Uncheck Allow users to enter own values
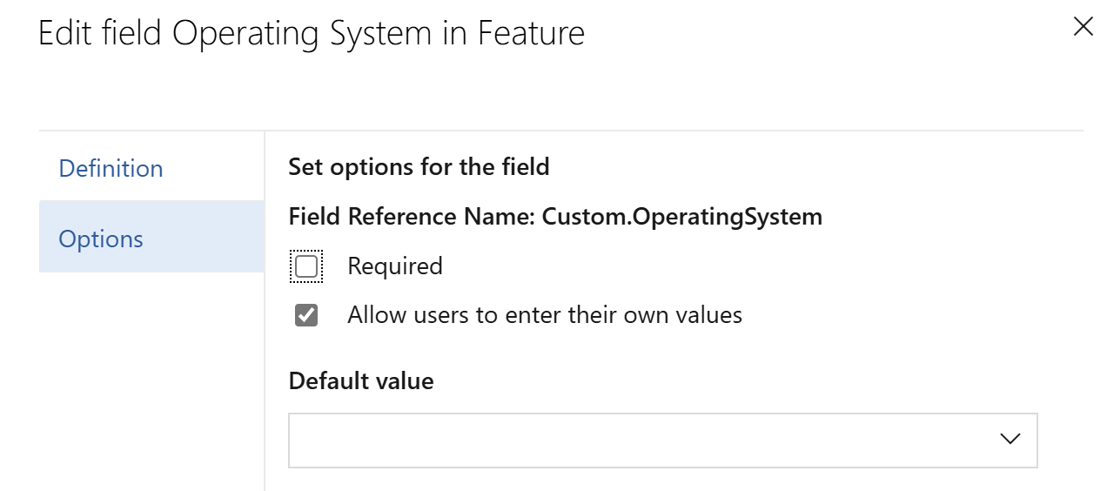This screenshot has width=1107, height=491. pos(306,315)
